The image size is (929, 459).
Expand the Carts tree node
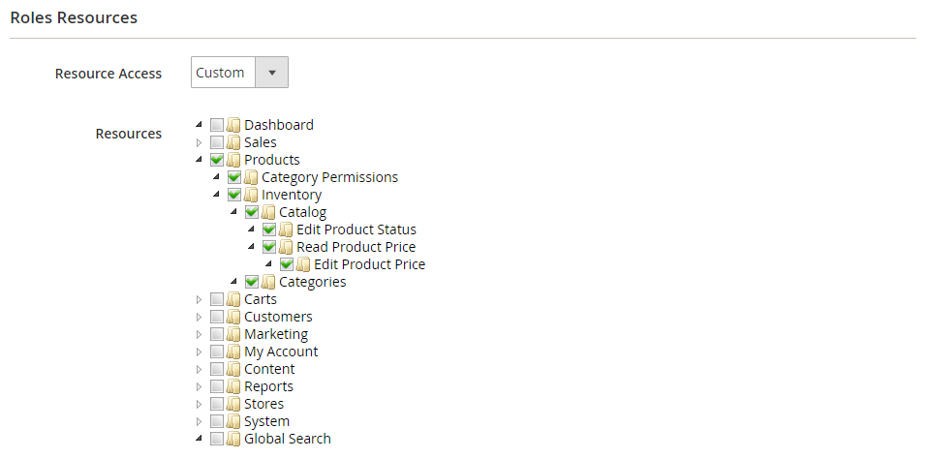[x=200, y=299]
